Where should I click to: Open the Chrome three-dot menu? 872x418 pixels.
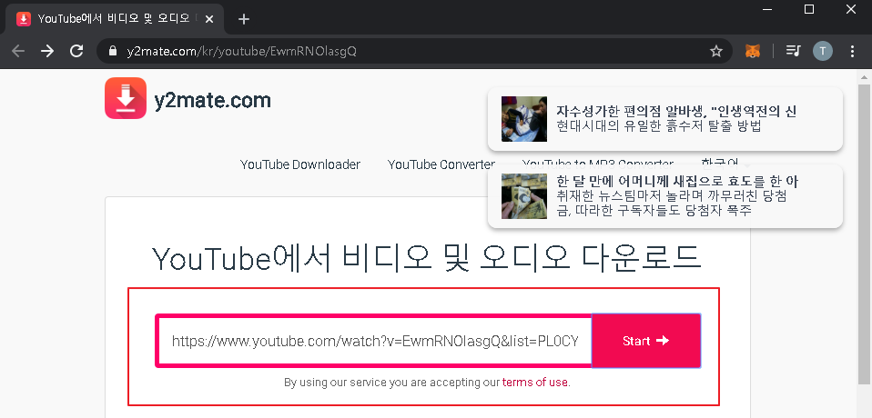coord(852,51)
